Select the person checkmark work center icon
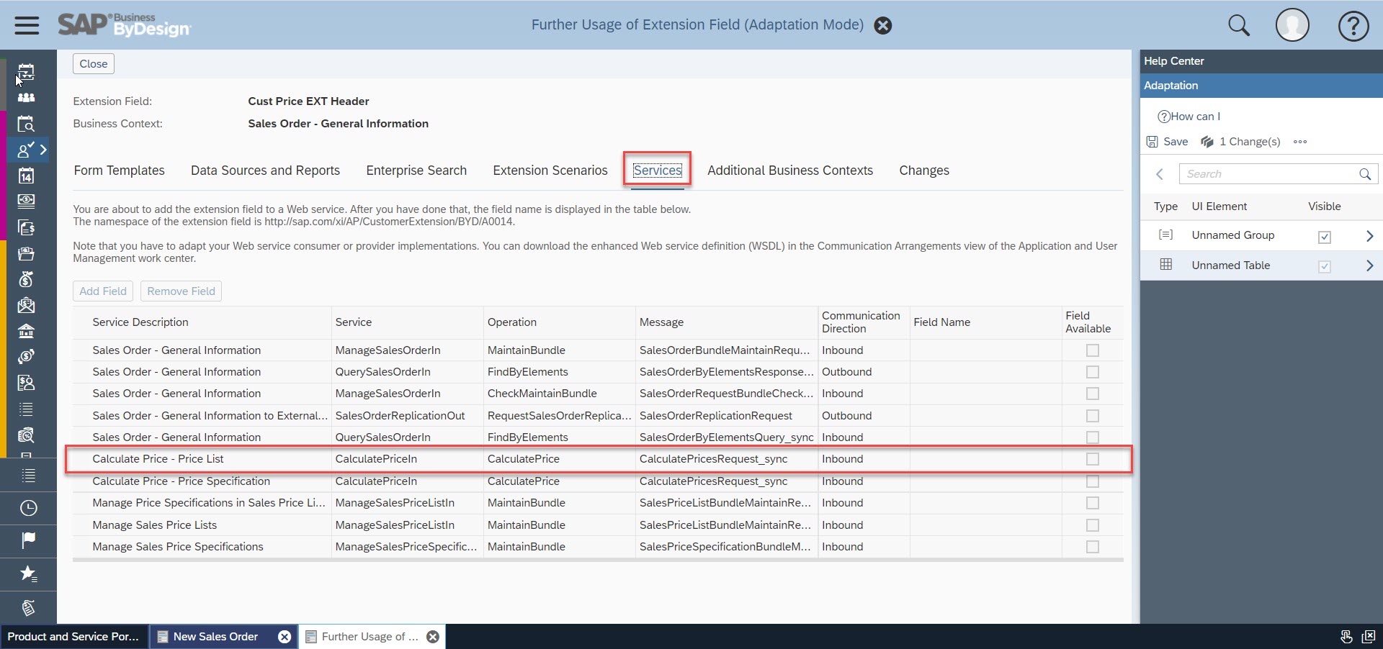 click(x=26, y=150)
